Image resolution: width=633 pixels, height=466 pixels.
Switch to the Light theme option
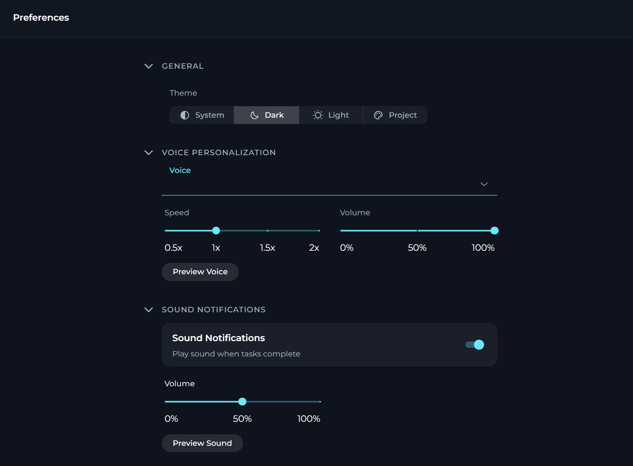[x=331, y=115]
